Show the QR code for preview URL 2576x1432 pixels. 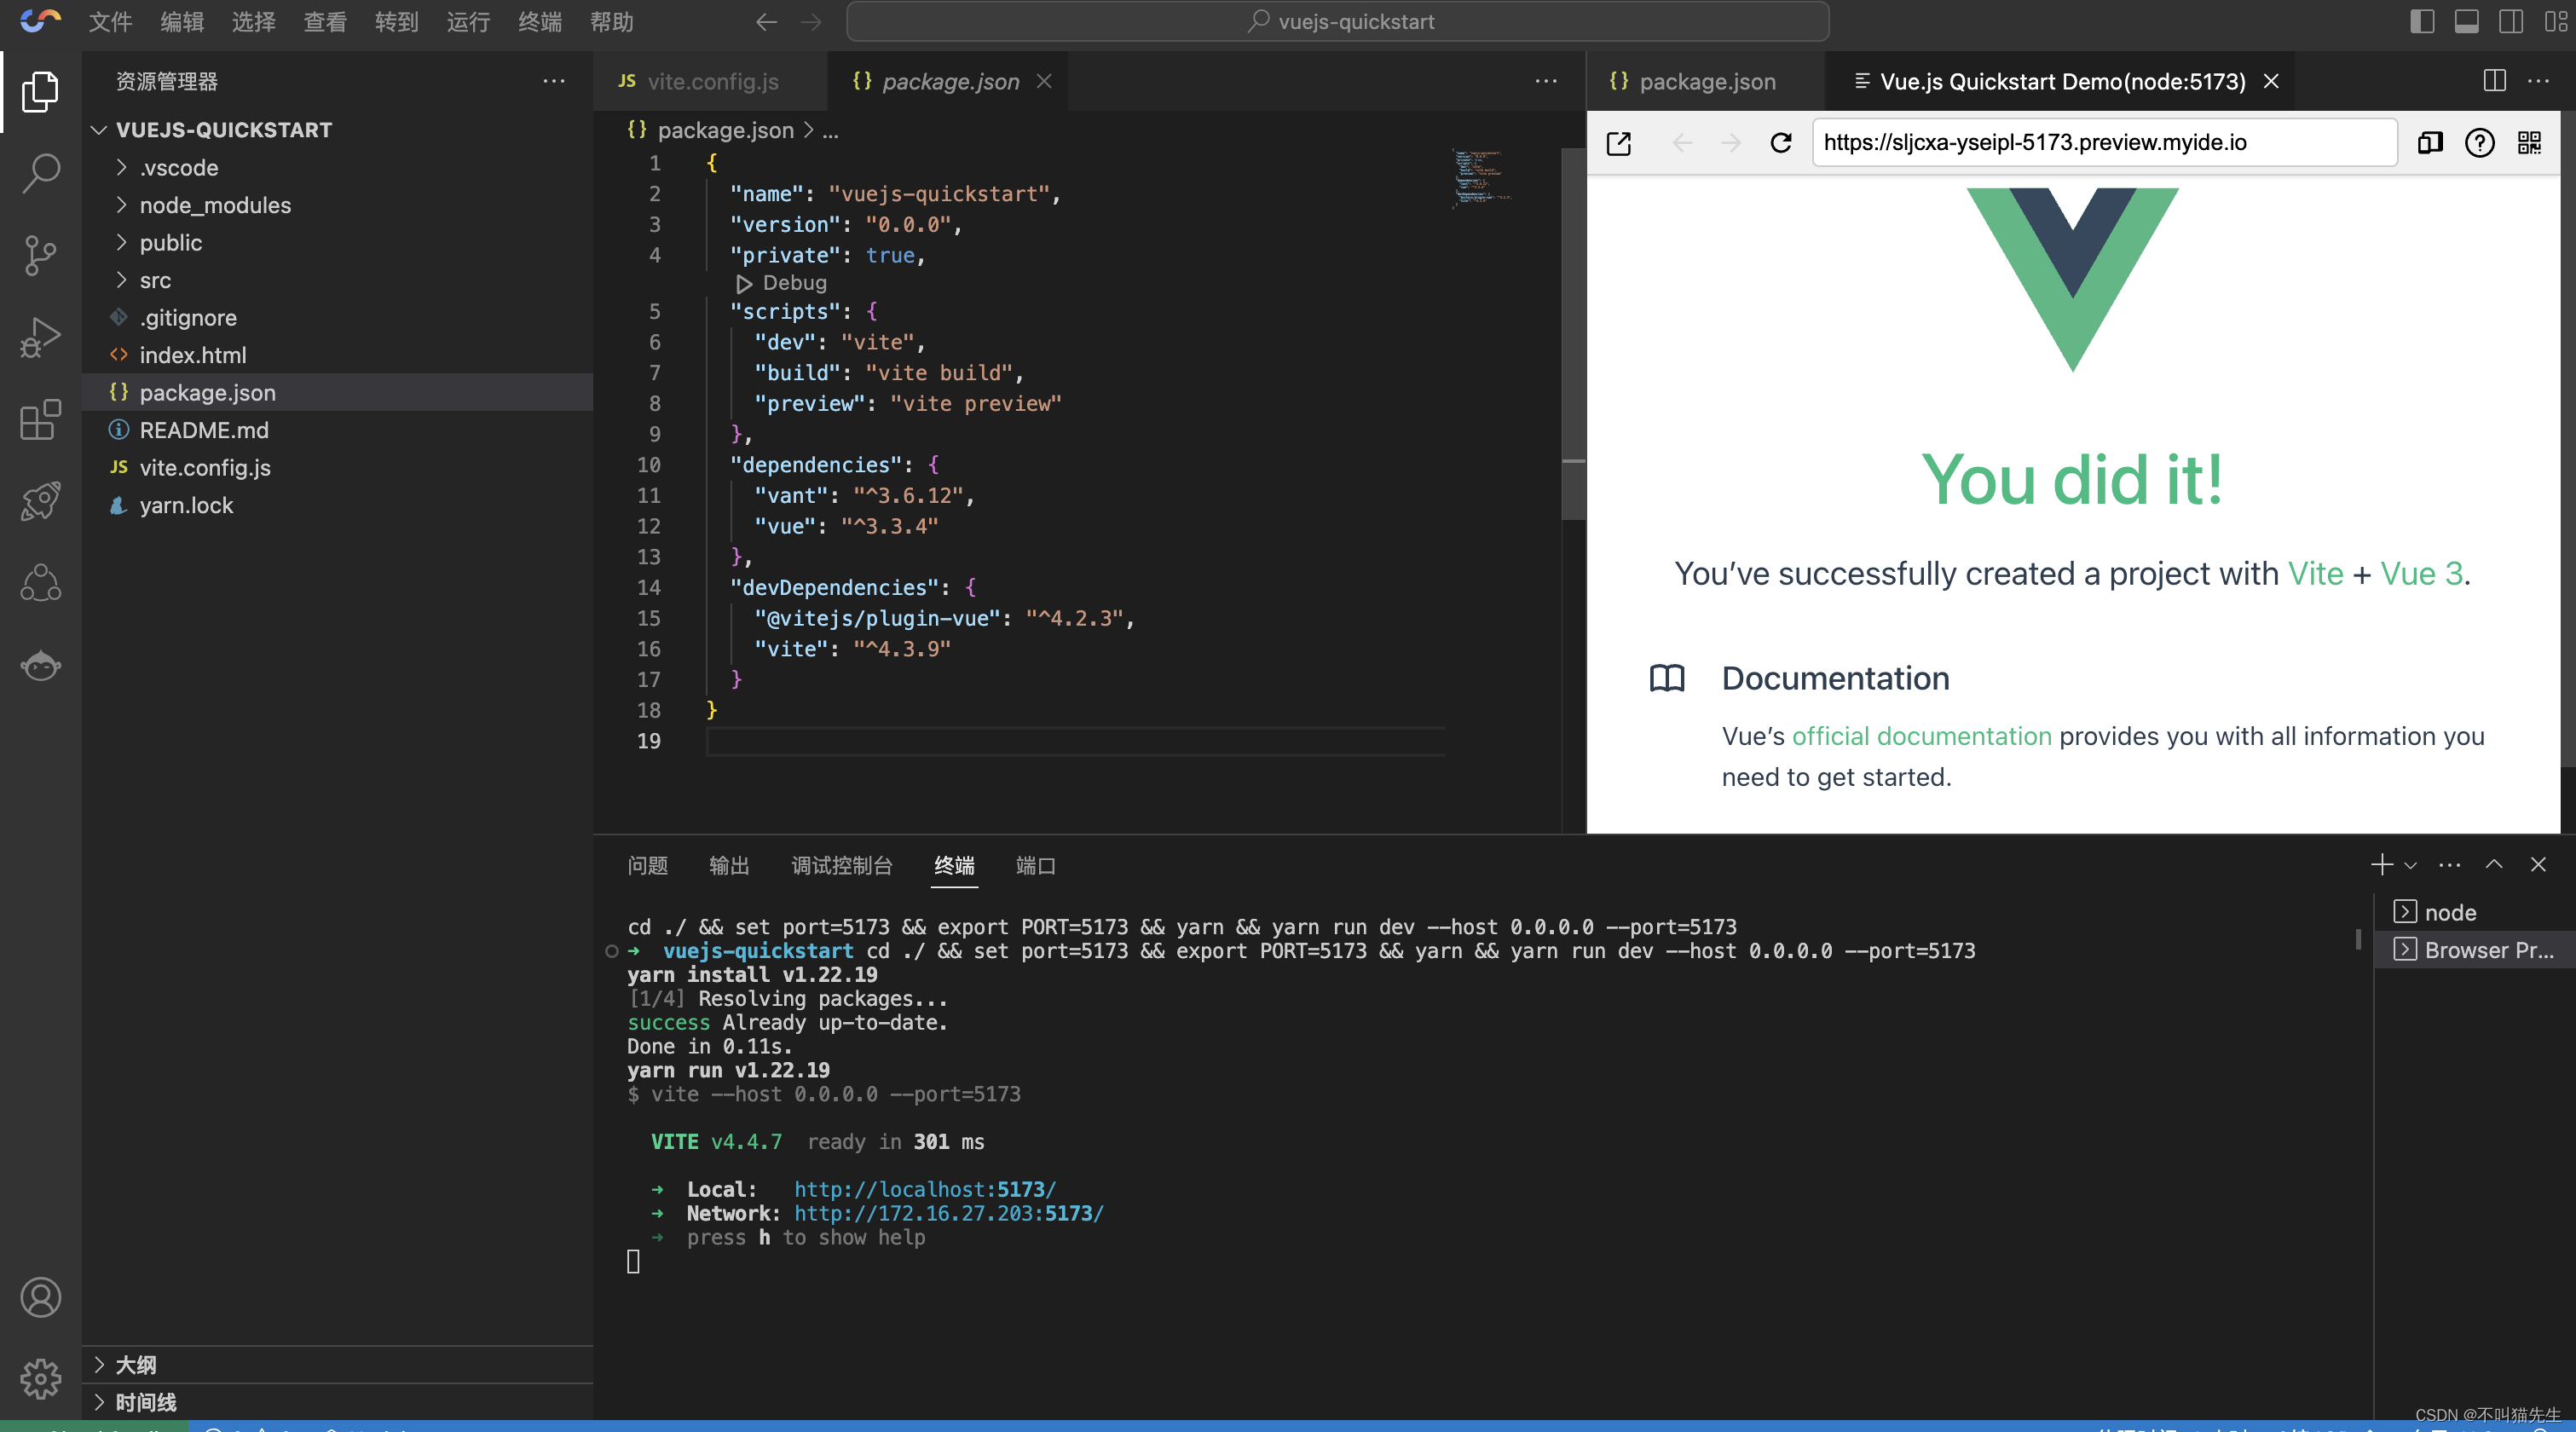coord(2530,143)
